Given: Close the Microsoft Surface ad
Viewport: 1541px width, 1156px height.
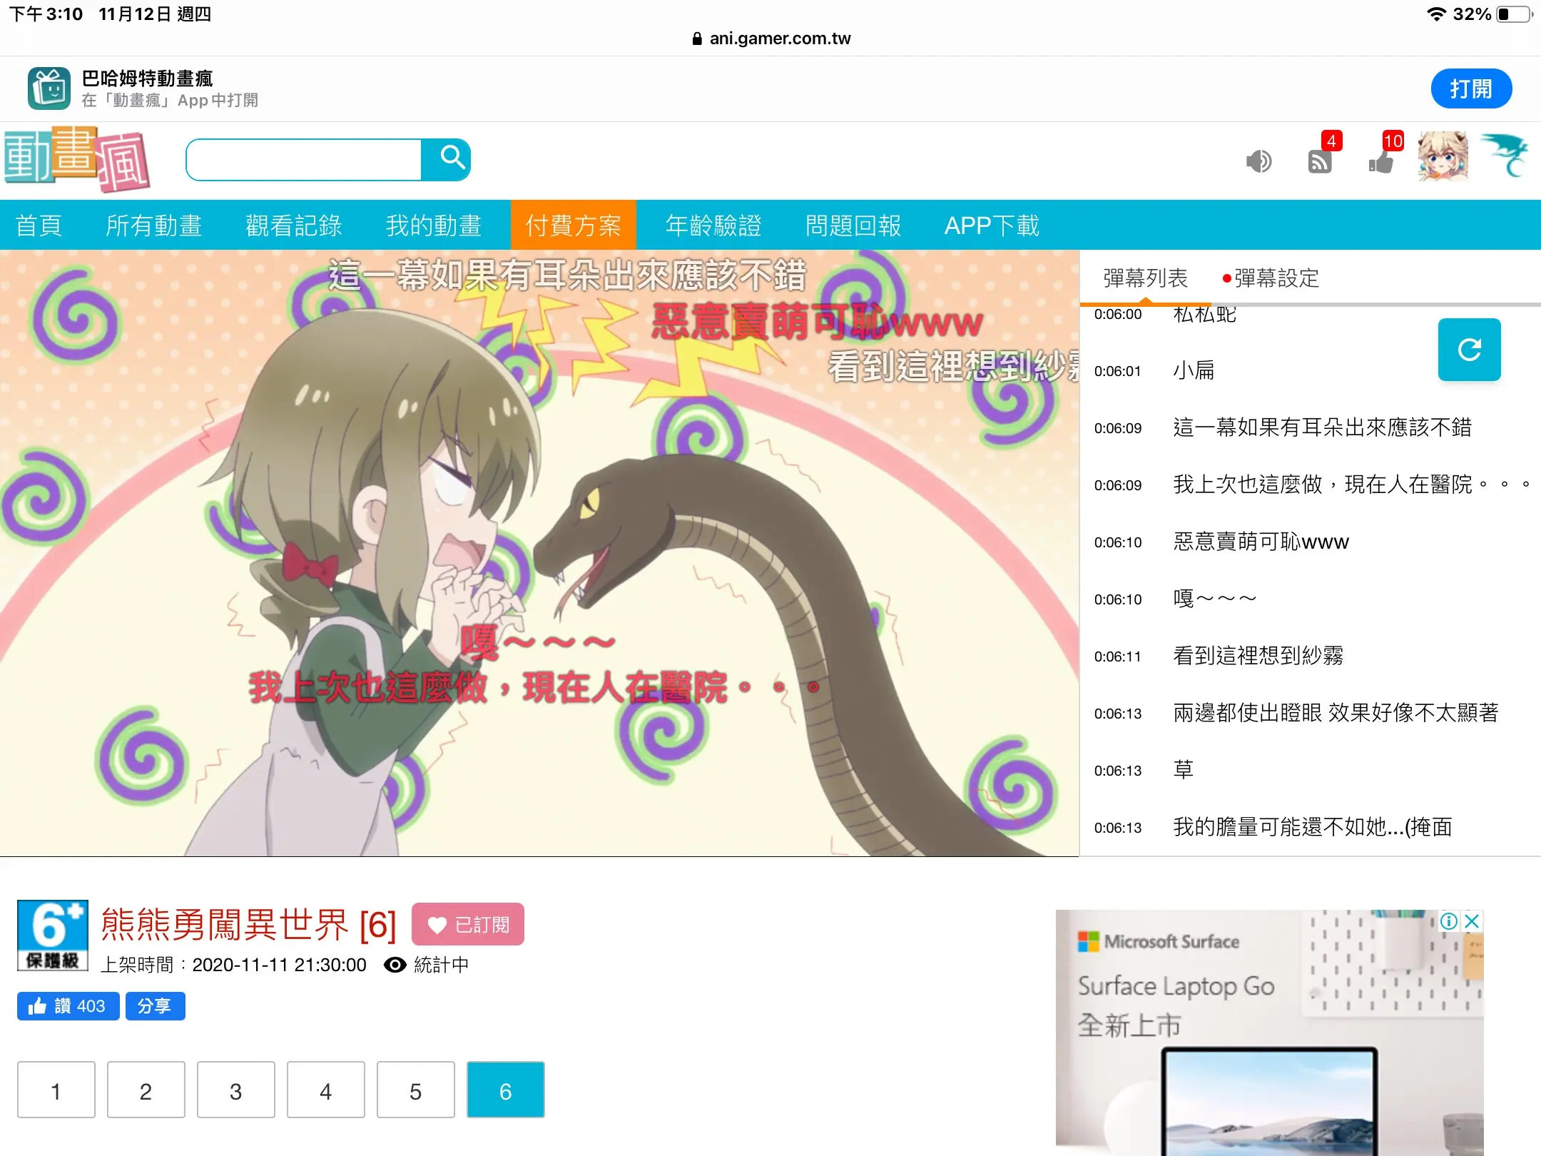Looking at the screenshot, I should click(1471, 921).
